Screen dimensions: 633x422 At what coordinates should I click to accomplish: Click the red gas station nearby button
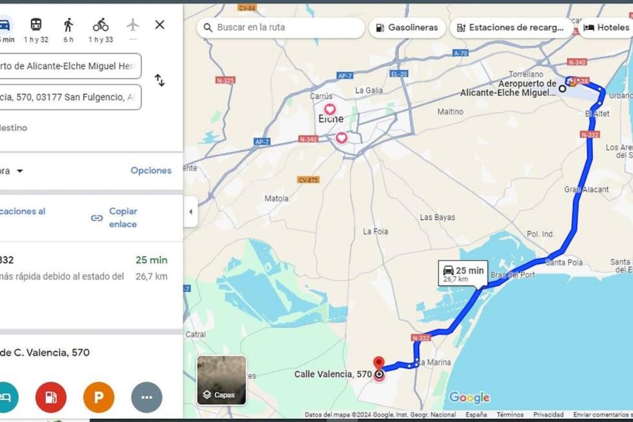click(51, 397)
